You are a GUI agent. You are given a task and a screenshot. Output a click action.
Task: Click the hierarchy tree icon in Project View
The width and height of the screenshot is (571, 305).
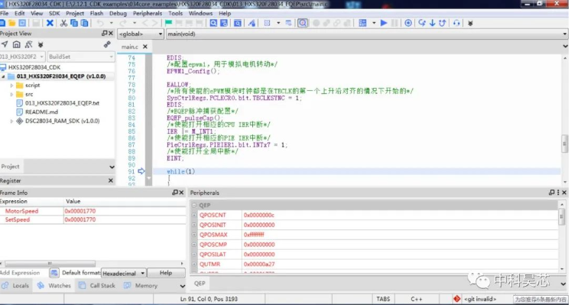[28, 44]
